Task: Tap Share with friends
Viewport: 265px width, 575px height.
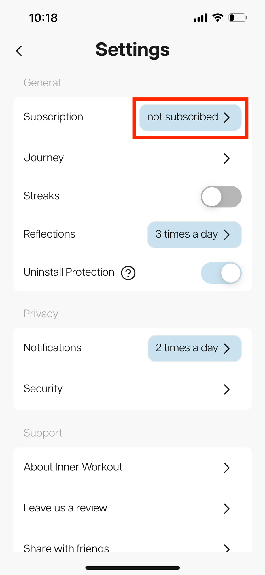Action: pyautogui.click(x=66, y=548)
